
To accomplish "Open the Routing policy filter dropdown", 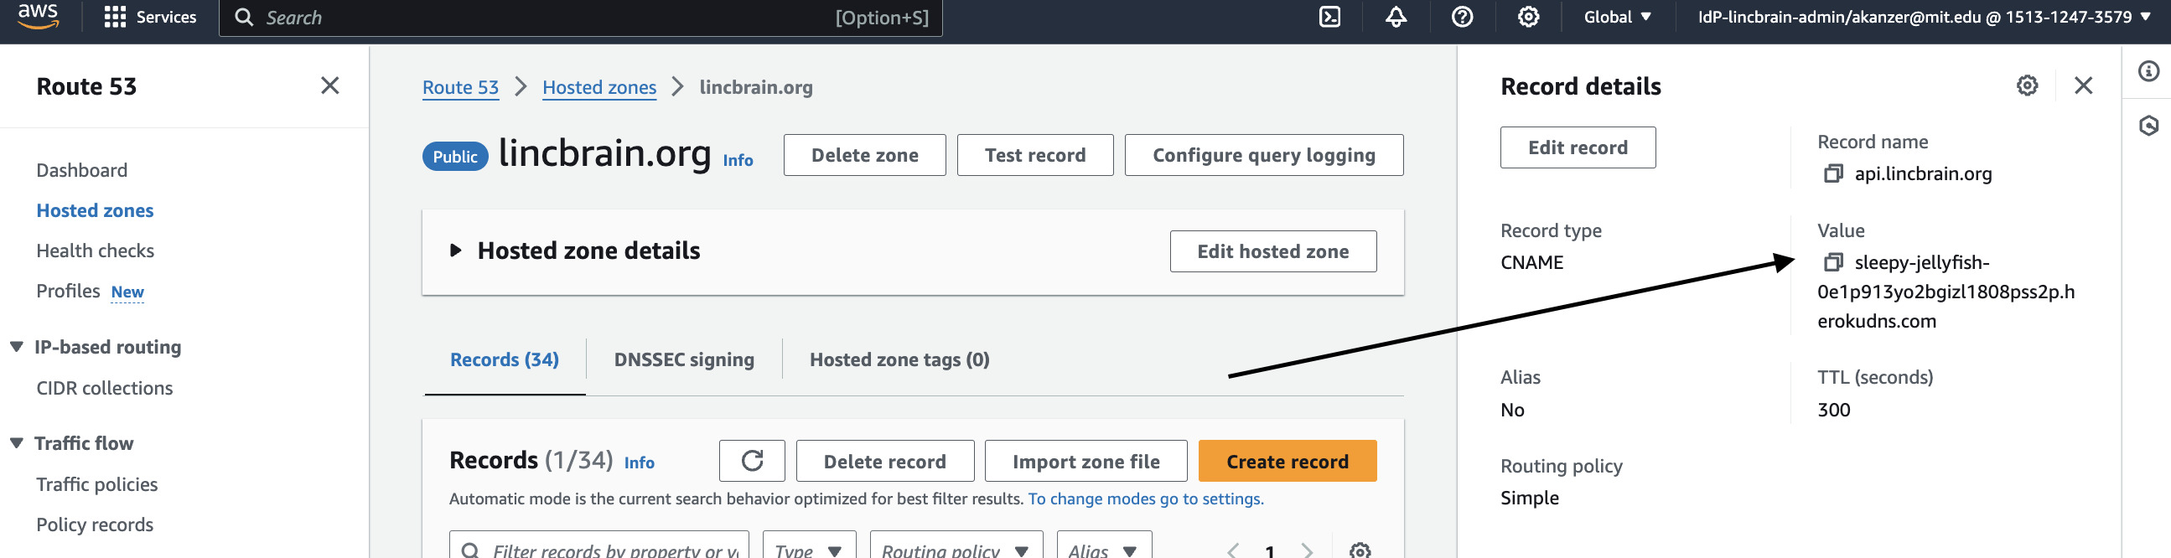I will (956, 546).
